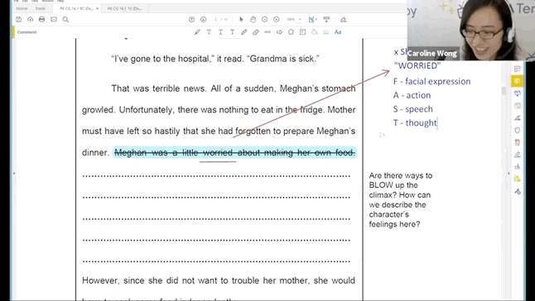Open the P6 CG 16.1 SC document tab

click(76, 8)
